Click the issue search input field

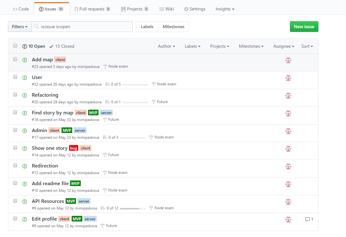pos(86,27)
